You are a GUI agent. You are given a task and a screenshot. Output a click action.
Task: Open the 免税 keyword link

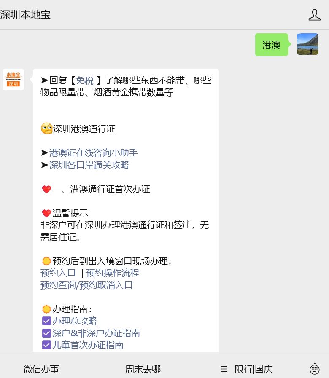tap(84, 80)
